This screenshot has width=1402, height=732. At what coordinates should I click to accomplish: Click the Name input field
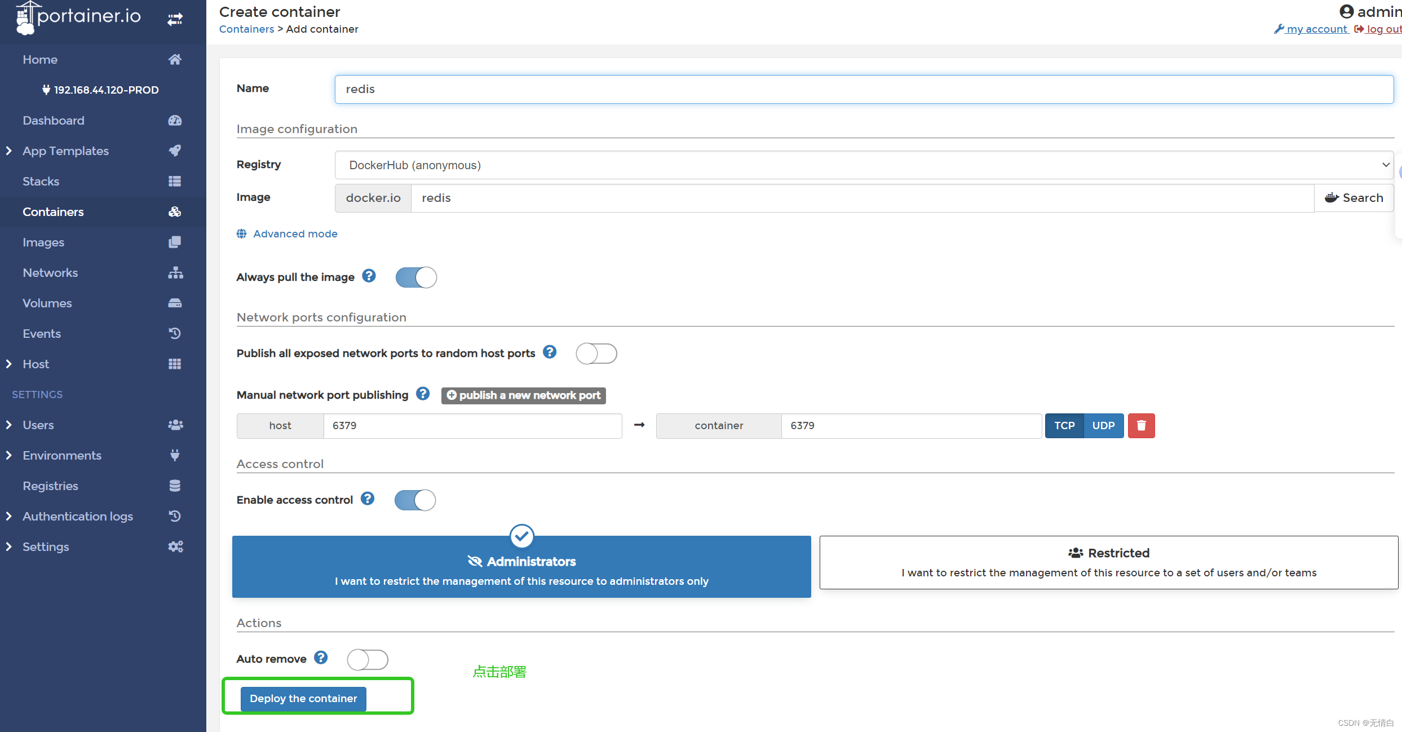864,89
